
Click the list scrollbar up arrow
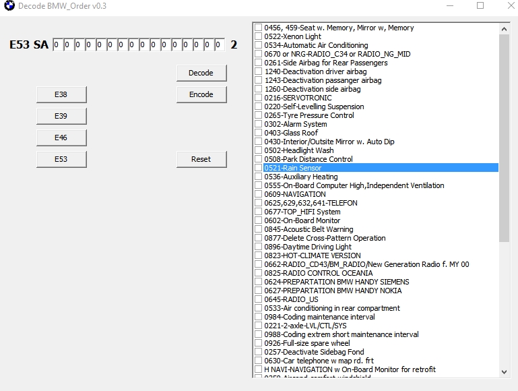point(504,29)
